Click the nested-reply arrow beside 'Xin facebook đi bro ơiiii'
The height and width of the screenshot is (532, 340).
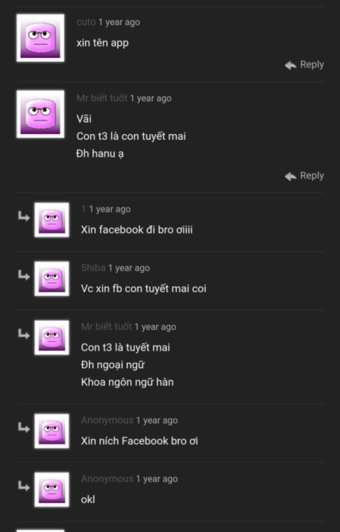(x=24, y=216)
